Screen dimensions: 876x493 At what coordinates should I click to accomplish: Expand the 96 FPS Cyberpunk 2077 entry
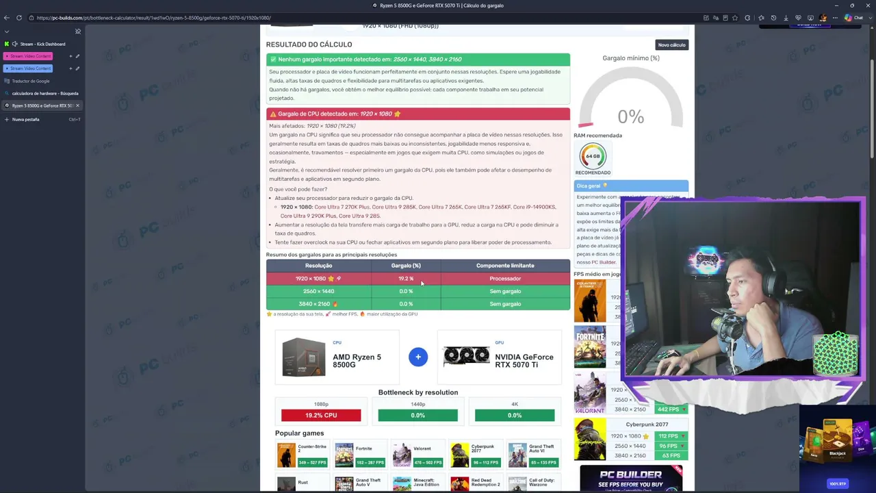pyautogui.click(x=670, y=446)
